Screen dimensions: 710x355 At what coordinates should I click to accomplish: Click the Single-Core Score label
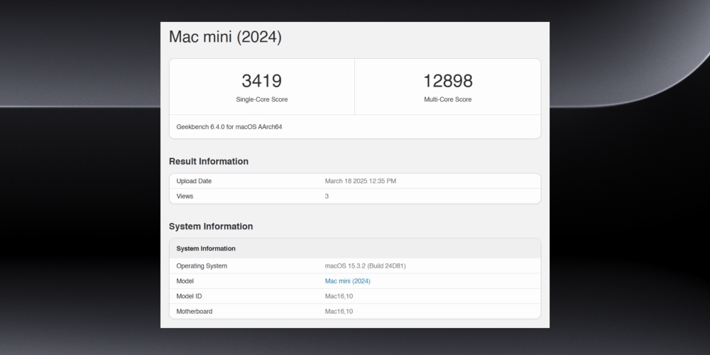coord(261,99)
